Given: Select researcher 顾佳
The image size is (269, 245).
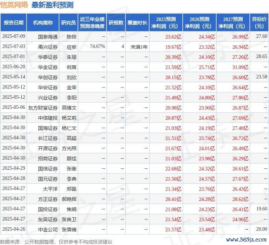Looking at the screenshot, I should 72,158.
